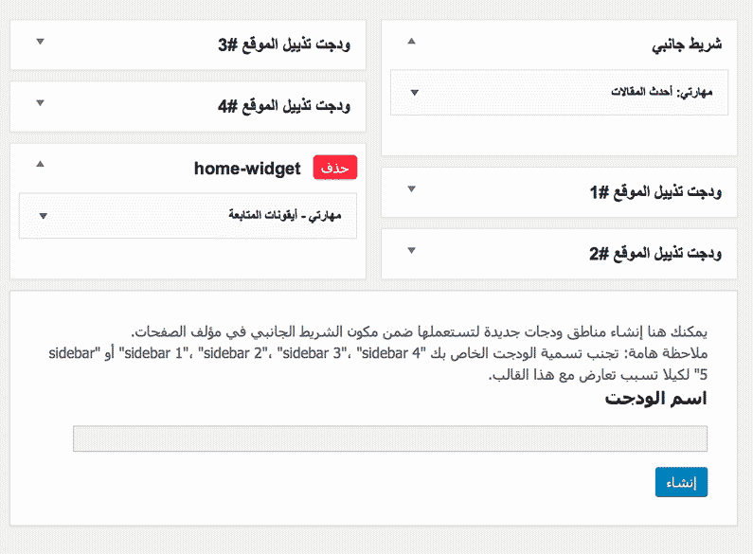
Task: Click the ودجت تذييل الموقع #4 title
Action: point(283,106)
